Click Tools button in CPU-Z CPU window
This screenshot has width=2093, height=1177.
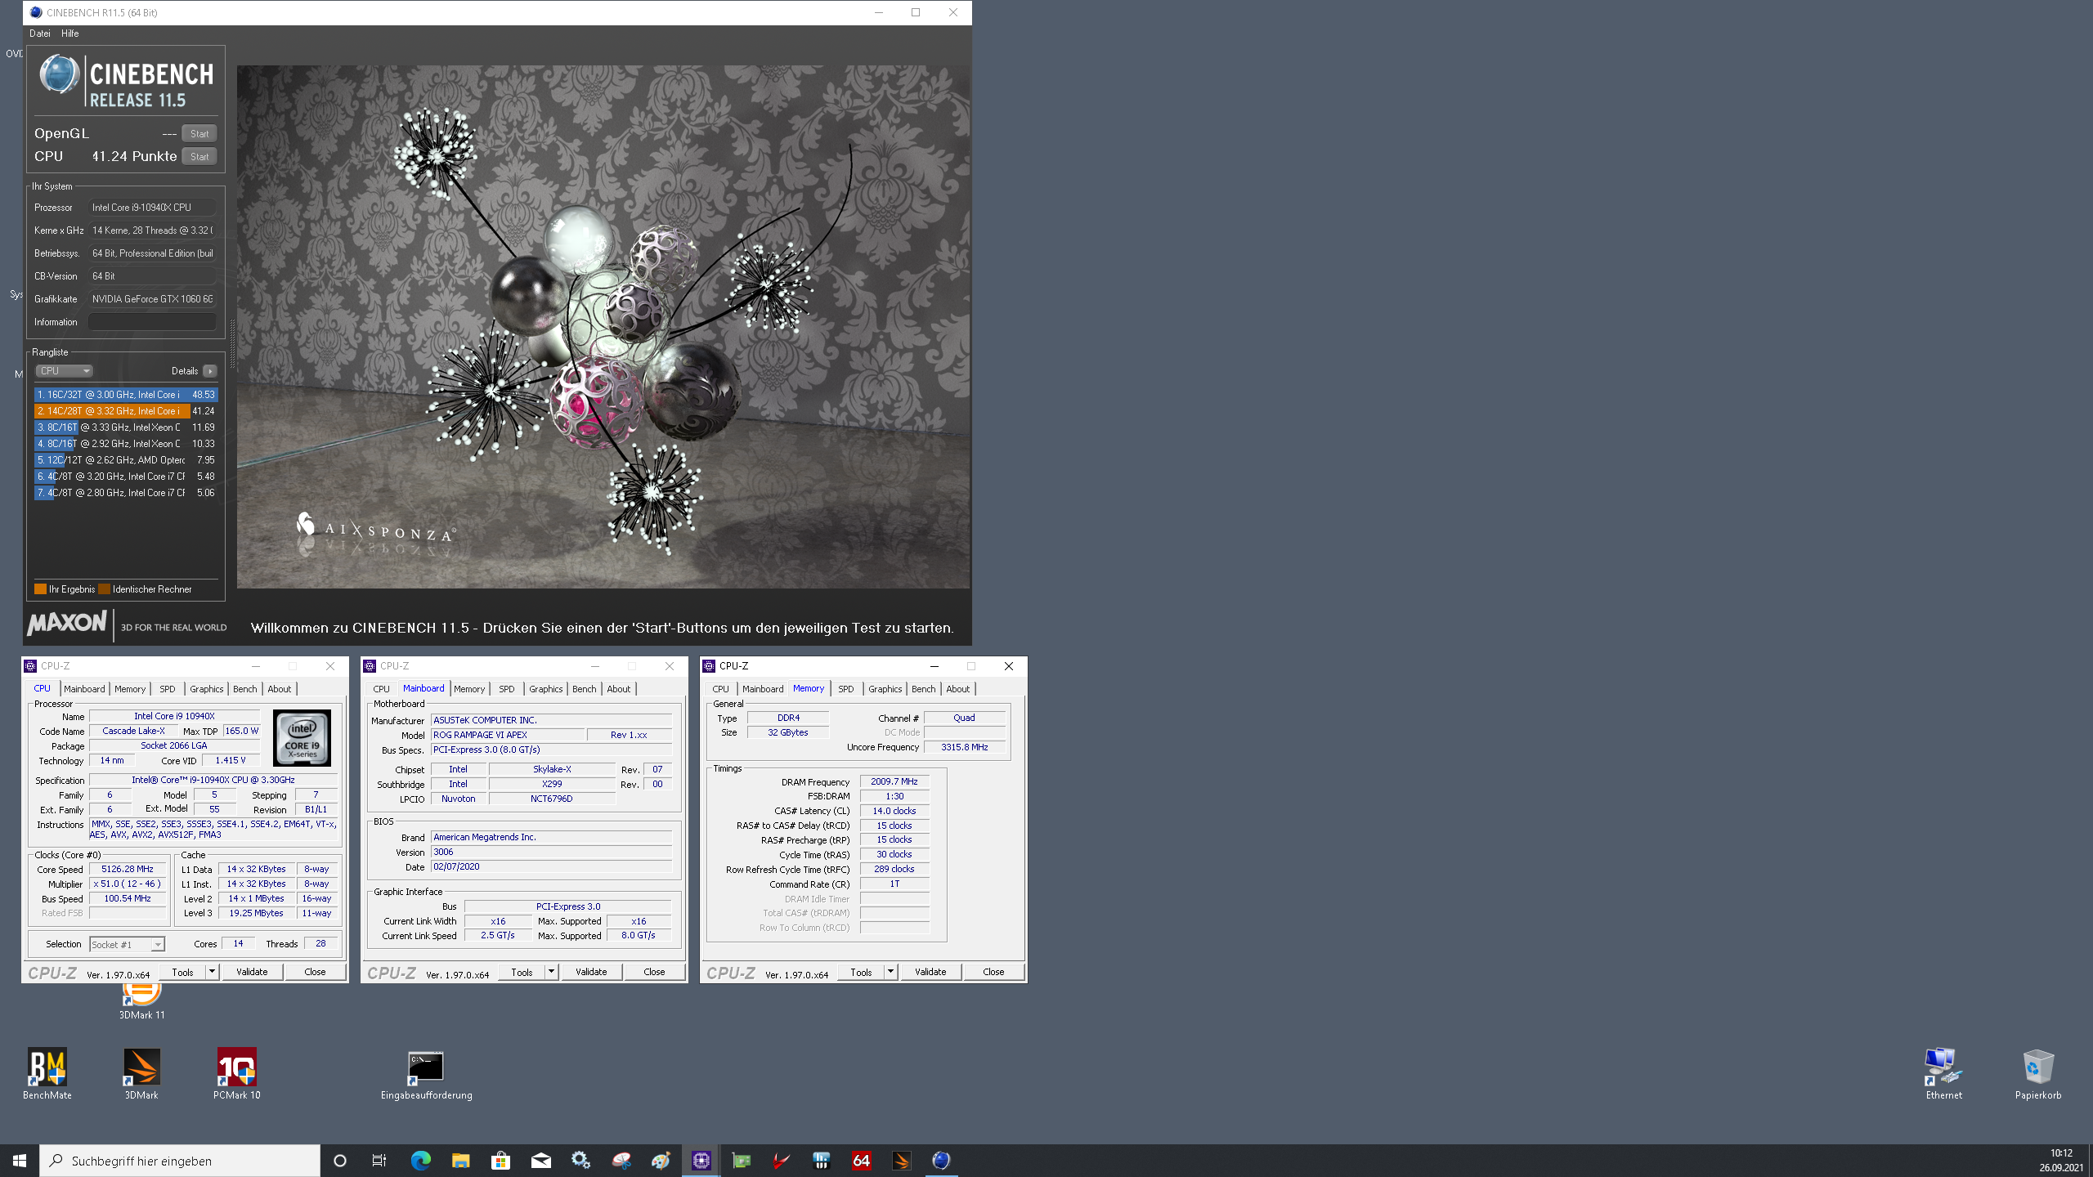(182, 972)
